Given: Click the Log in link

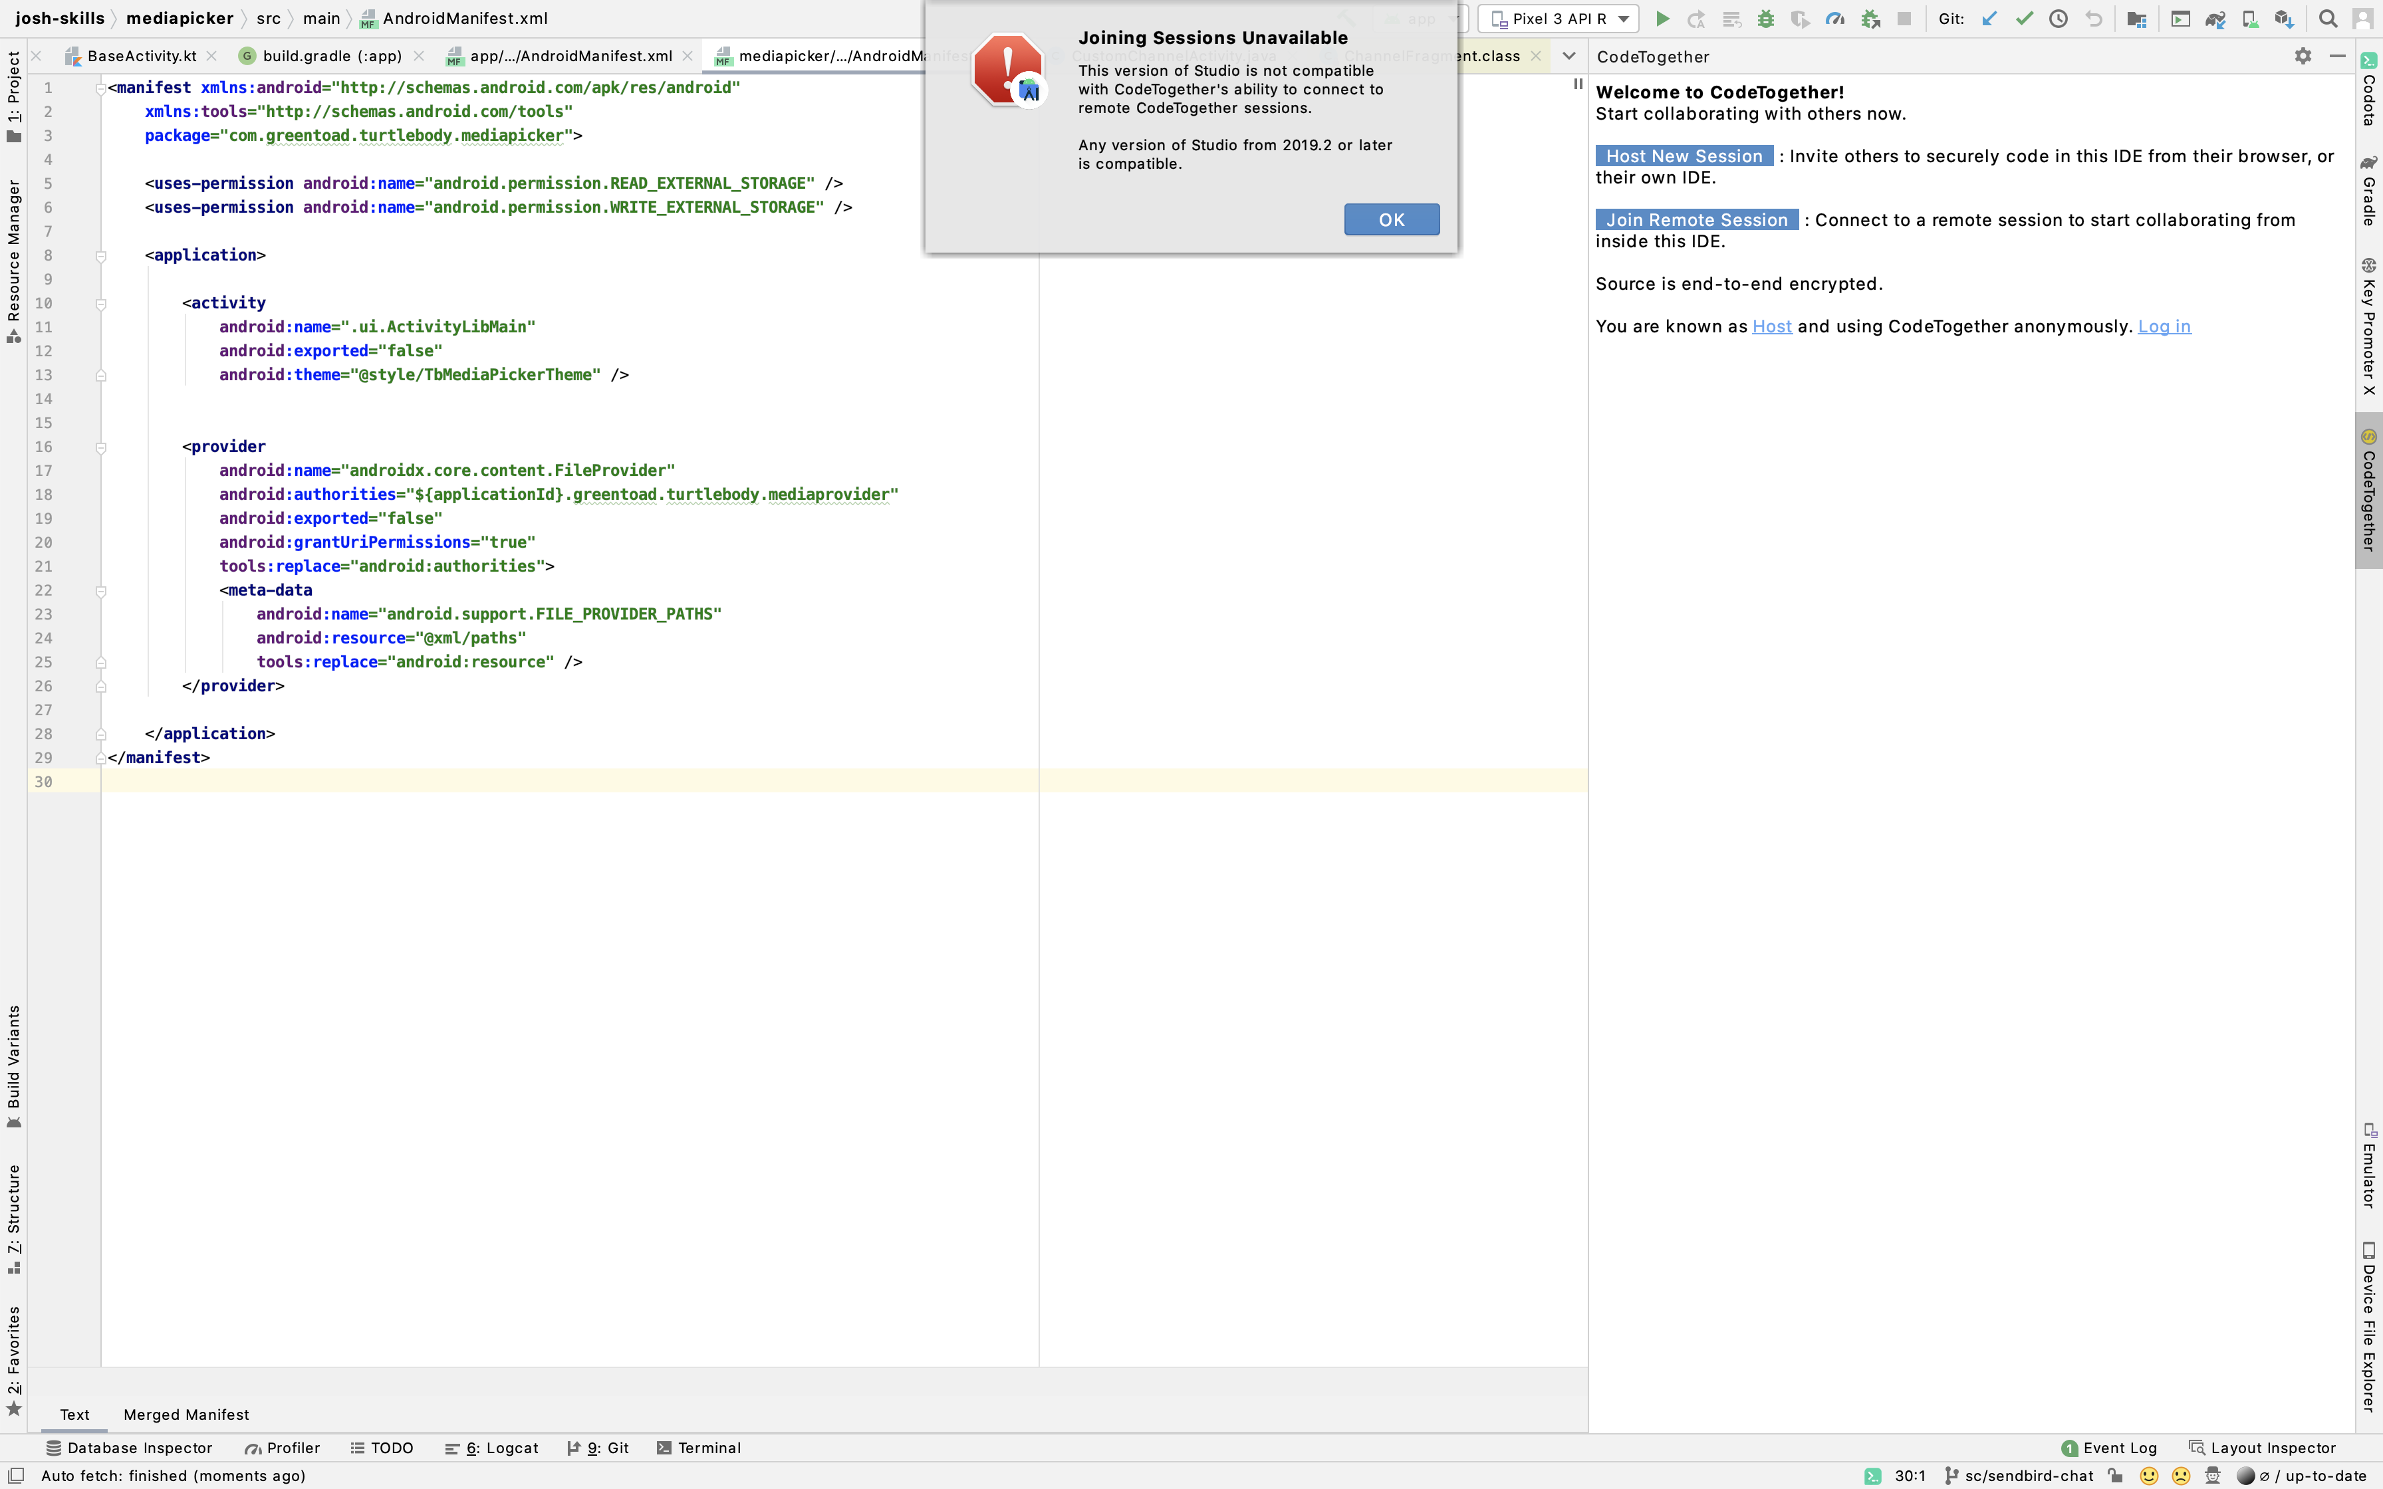Looking at the screenshot, I should [x=2164, y=326].
